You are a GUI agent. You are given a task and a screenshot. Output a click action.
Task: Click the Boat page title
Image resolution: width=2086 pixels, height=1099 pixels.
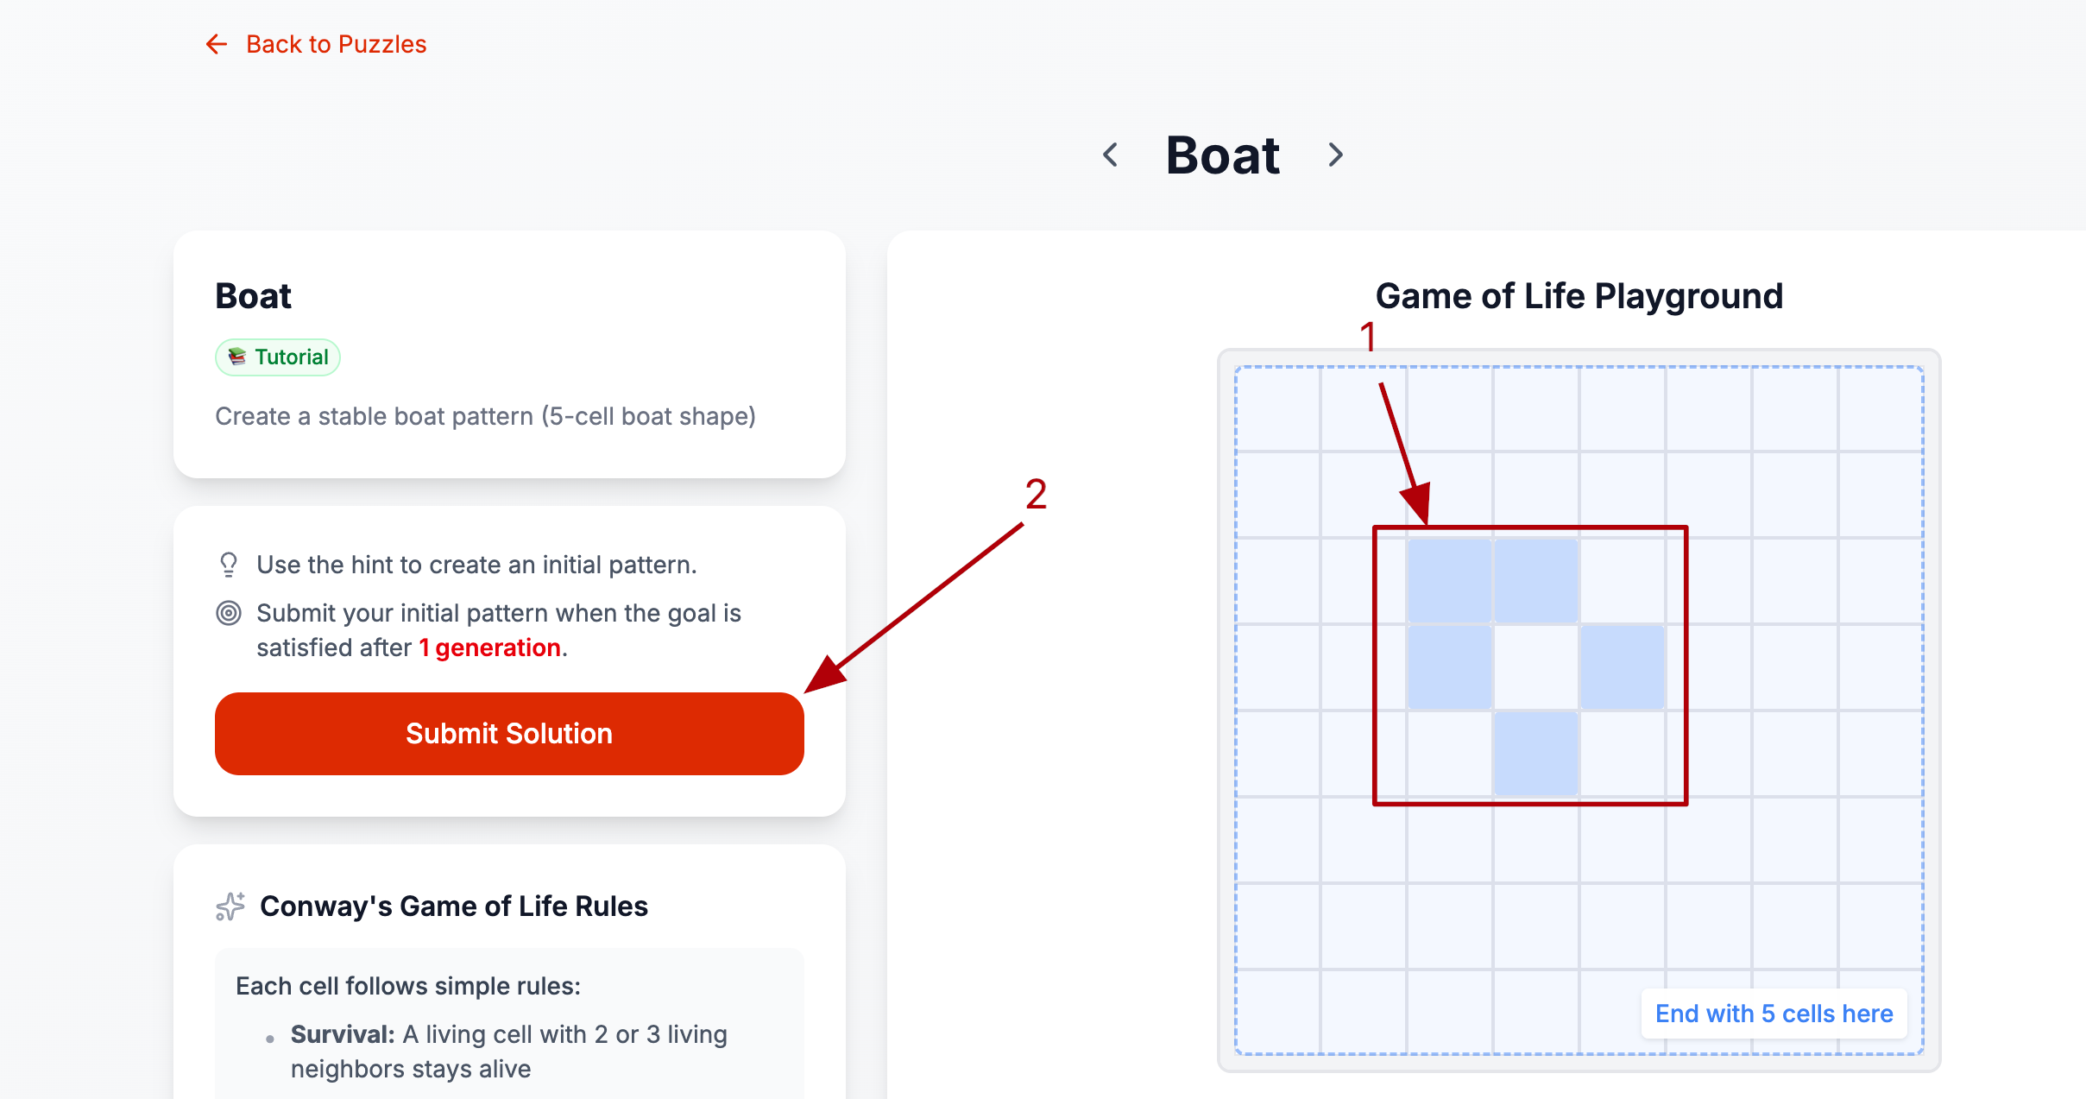[x=1223, y=155]
